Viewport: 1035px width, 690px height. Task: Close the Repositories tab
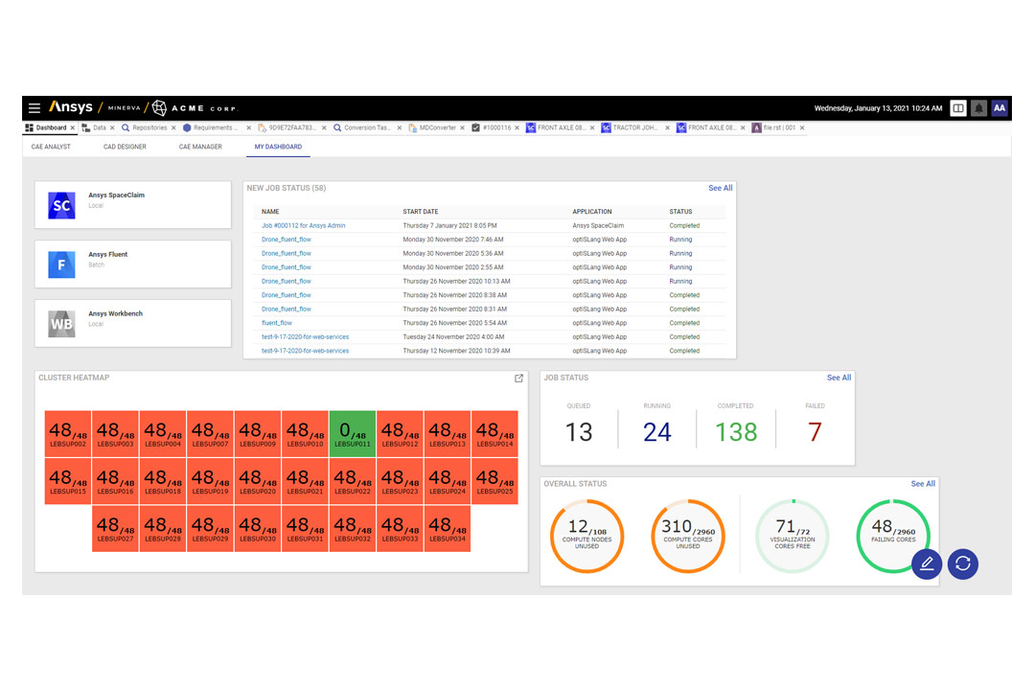(175, 127)
